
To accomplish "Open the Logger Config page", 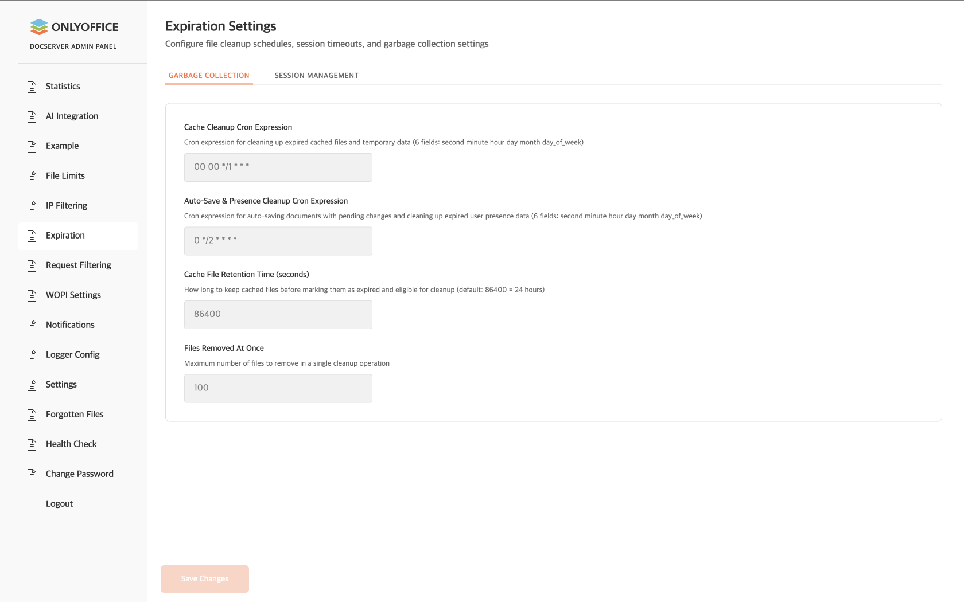I will click(73, 355).
